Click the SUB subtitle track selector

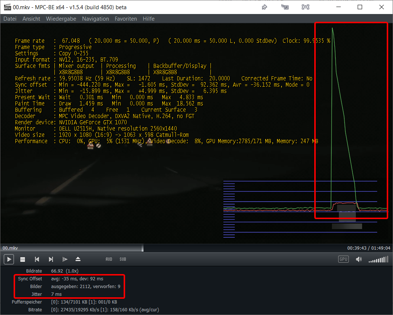coord(123,259)
